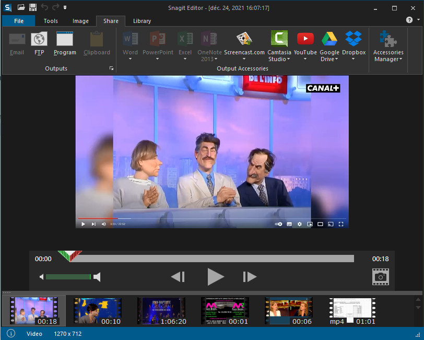
Task: Play the video with the large play button
Action: 216,277
